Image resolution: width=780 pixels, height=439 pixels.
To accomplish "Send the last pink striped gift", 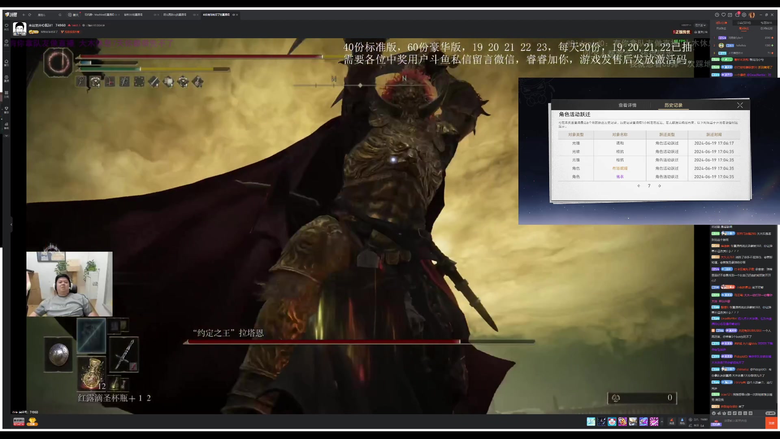I will point(654,422).
